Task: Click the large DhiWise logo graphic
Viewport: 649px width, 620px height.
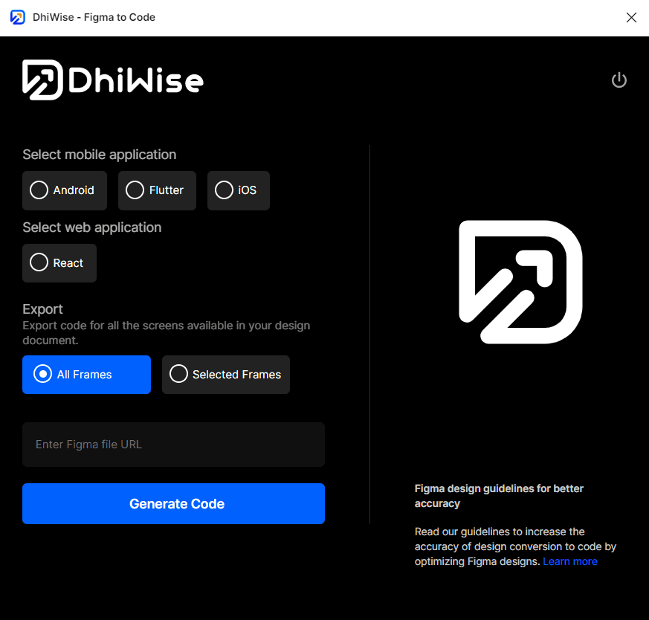Action: tap(520, 282)
